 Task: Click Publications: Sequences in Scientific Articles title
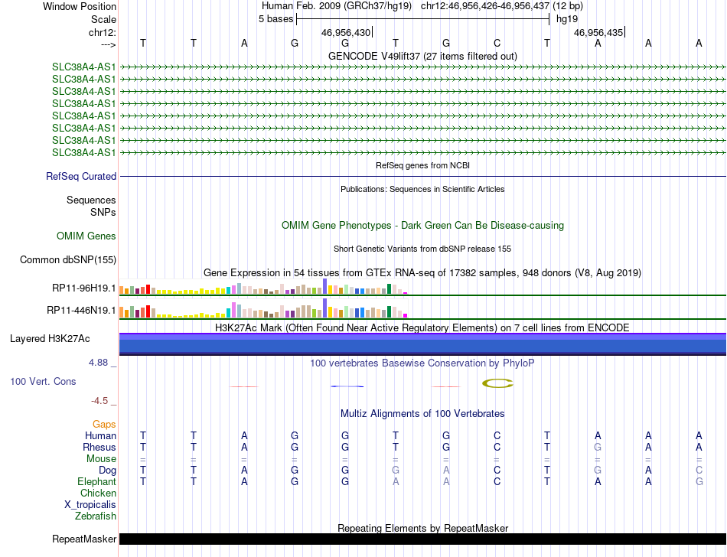pos(422,189)
